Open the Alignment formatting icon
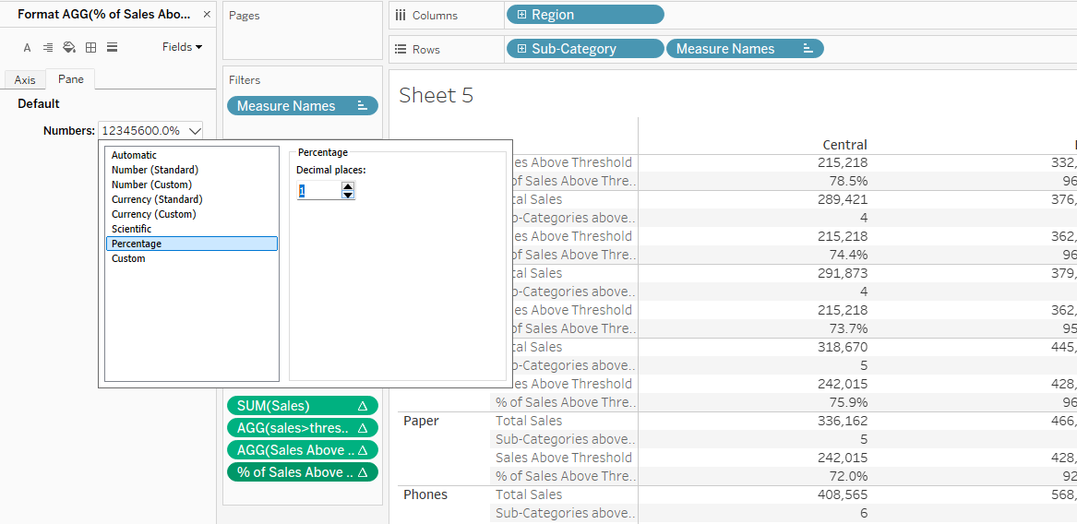 point(47,47)
